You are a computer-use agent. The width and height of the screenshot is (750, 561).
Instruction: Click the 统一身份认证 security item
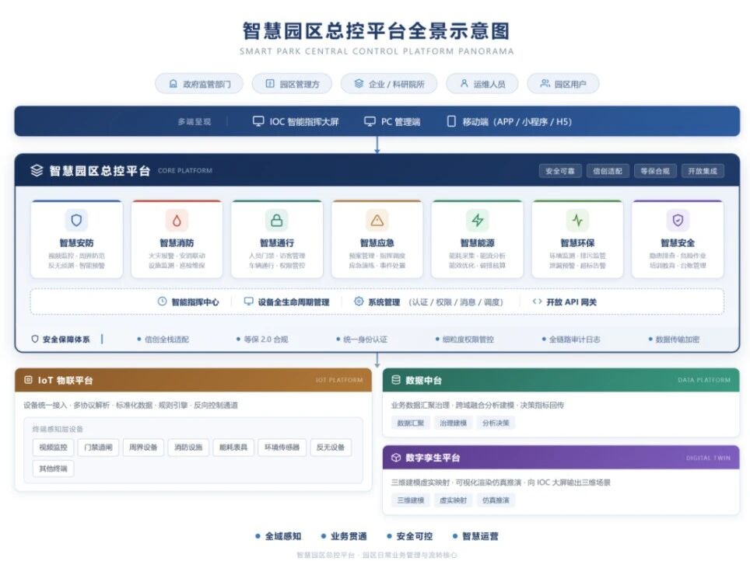[362, 340]
